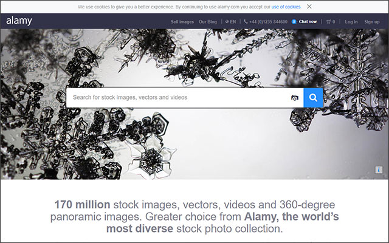
Task: Expand the EN language selector
Action: click(x=233, y=21)
